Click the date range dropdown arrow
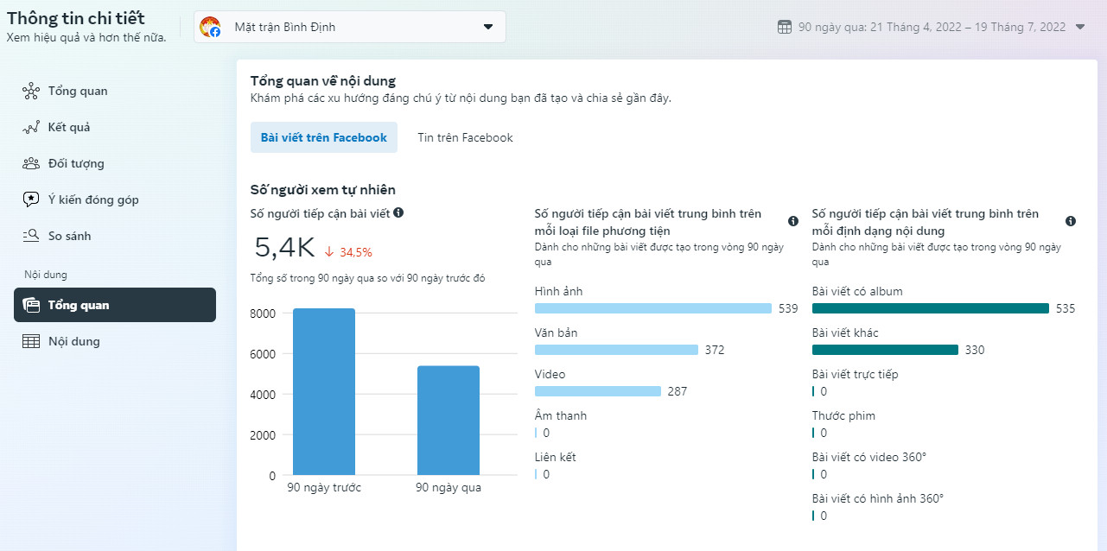This screenshot has height=551, width=1107. point(1079,27)
